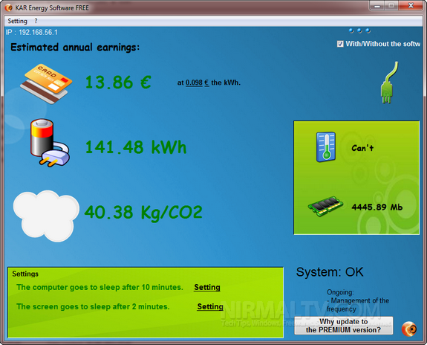Click the KAR Energy title bar icon

point(8,7)
